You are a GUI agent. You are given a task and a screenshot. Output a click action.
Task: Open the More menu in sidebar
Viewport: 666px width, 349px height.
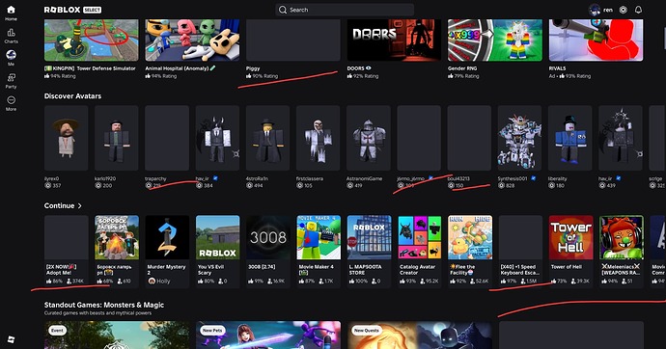(x=11, y=103)
